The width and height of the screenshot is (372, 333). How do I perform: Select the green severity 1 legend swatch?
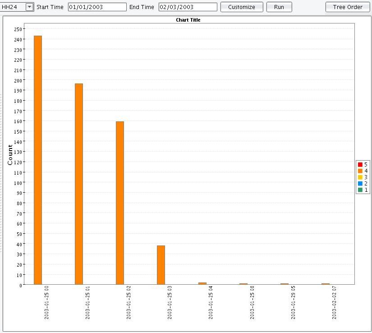[360, 190]
